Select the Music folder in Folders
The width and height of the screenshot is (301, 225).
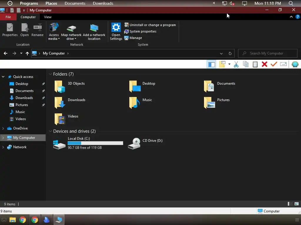click(141, 103)
